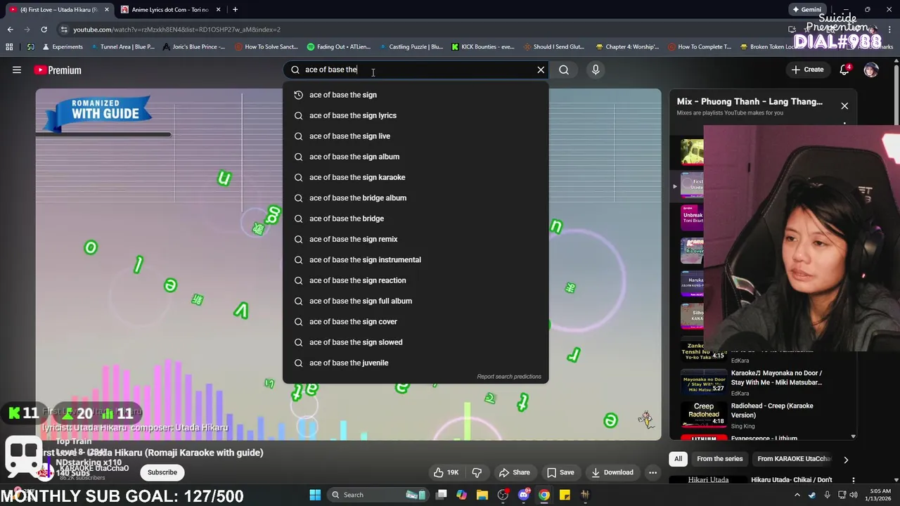Open the Gemini button in Chrome

(x=806, y=10)
